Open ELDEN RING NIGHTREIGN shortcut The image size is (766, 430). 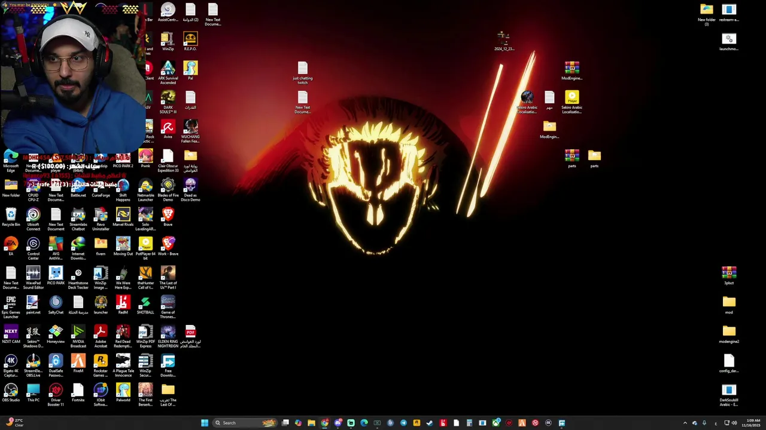click(x=168, y=336)
